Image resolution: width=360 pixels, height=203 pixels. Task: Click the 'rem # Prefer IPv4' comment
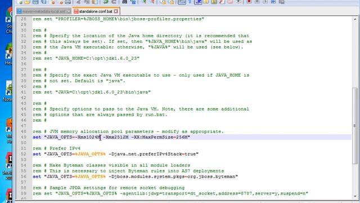point(56,148)
